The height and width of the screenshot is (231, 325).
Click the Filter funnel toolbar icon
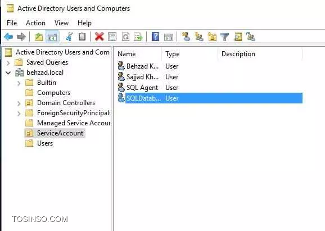tap(225, 37)
